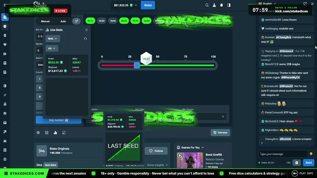The image size is (317, 178).
Task: Click the theatre mode pop-out icon
Action: pyautogui.click(x=64, y=133)
